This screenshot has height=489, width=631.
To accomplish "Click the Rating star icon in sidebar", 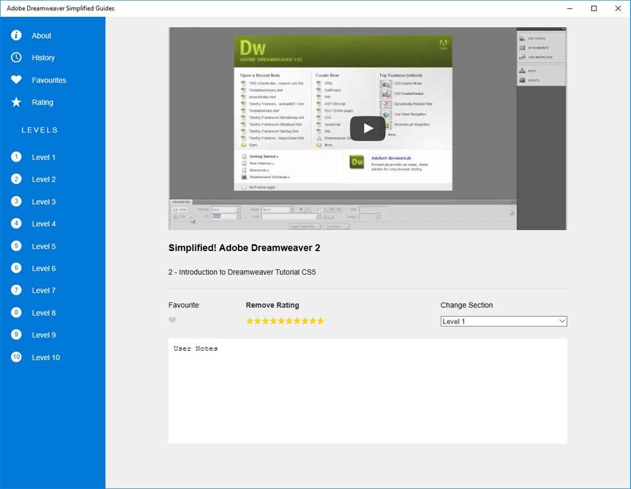I will 16,102.
